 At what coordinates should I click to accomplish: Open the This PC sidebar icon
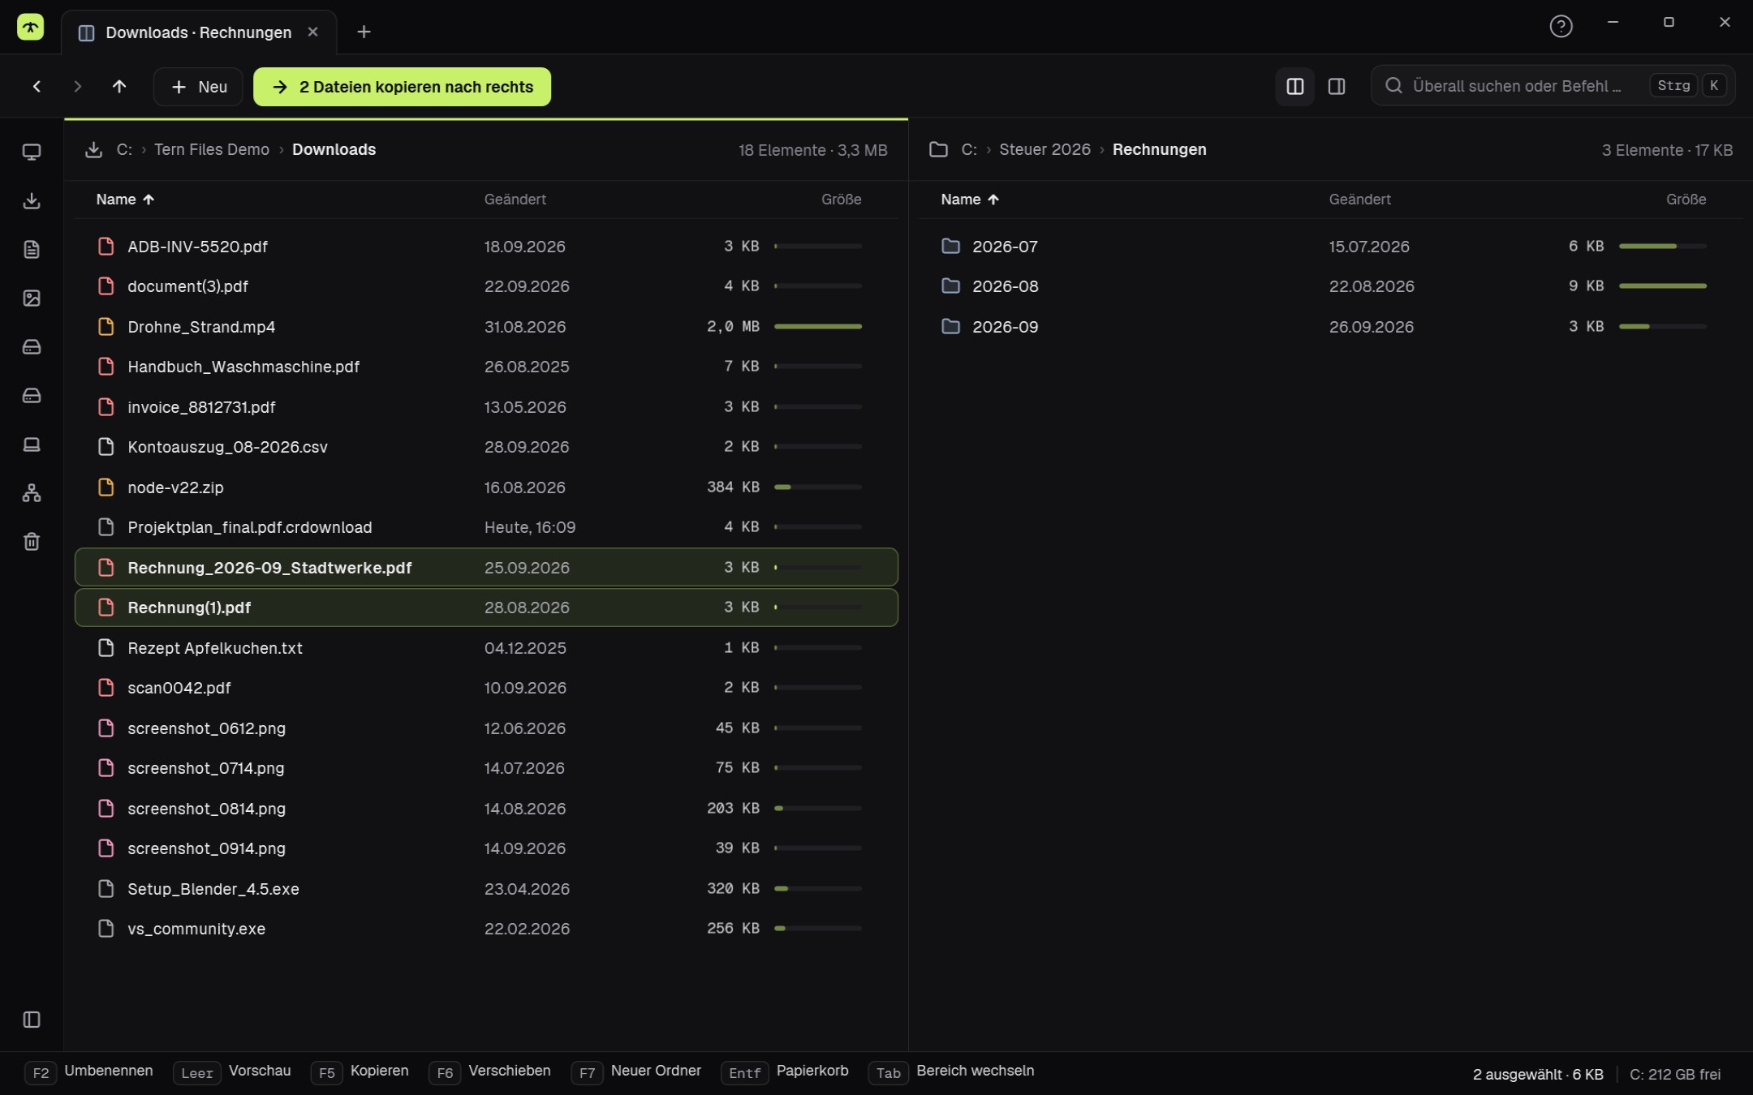32,152
